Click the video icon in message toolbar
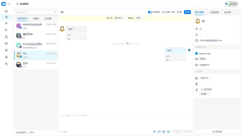Image resolution: width=242 pixels, height=136 pixels. point(159,131)
